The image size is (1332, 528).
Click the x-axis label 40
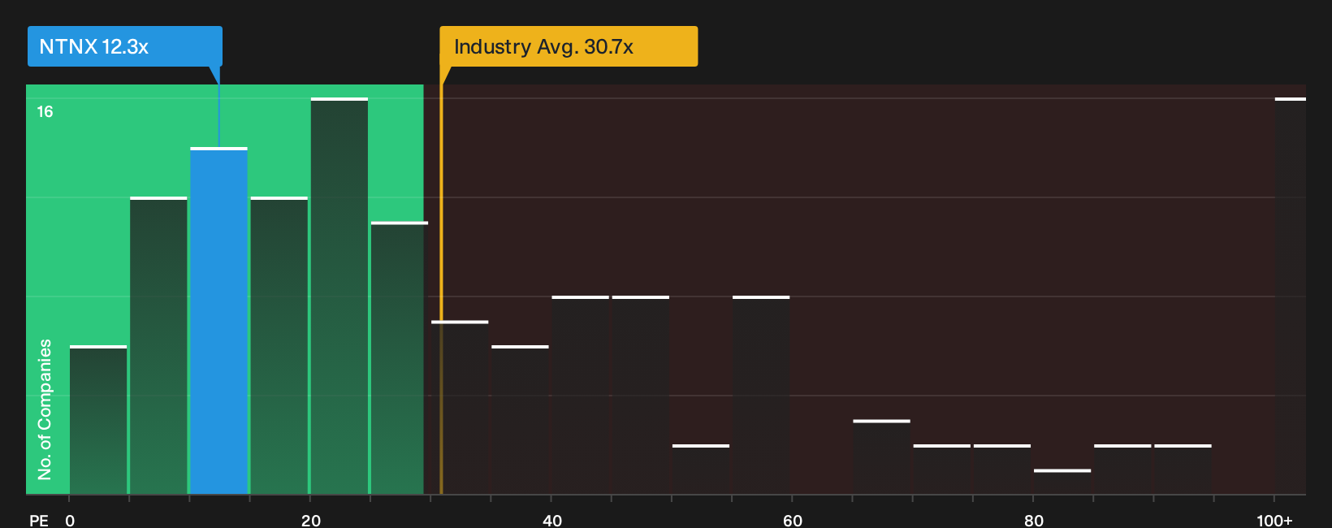[x=552, y=520]
